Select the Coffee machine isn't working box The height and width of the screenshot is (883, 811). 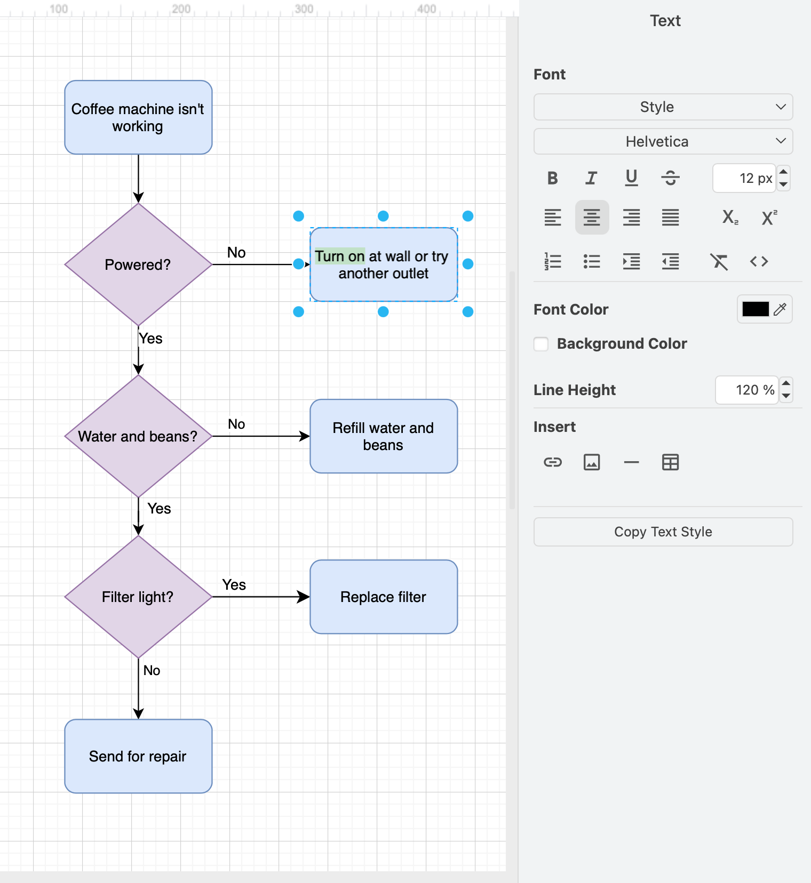[x=138, y=117]
